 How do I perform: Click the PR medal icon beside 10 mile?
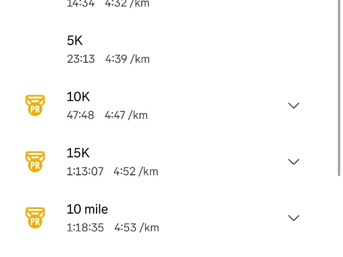click(x=35, y=218)
